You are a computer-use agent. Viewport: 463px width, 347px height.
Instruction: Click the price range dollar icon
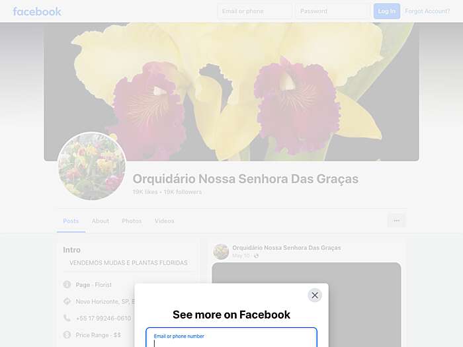tap(67, 335)
